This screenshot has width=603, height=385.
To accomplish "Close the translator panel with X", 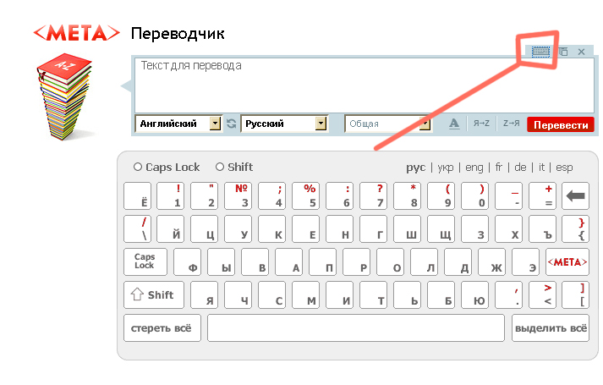I will point(582,52).
